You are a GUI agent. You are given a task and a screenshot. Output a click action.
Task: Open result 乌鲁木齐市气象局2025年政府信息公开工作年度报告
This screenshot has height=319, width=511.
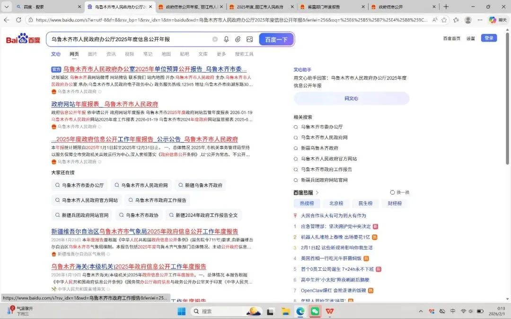(x=145, y=232)
